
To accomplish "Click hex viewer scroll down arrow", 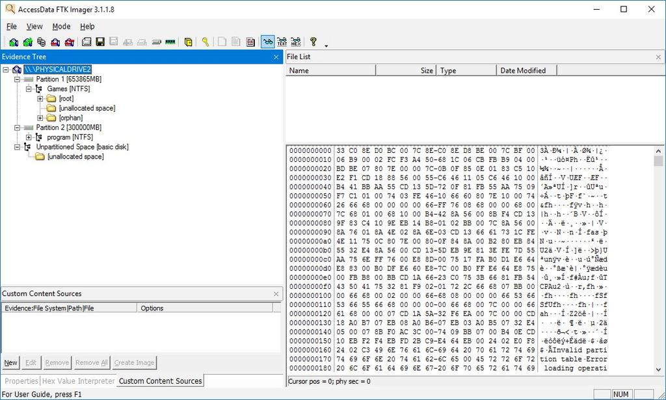I will [658, 369].
